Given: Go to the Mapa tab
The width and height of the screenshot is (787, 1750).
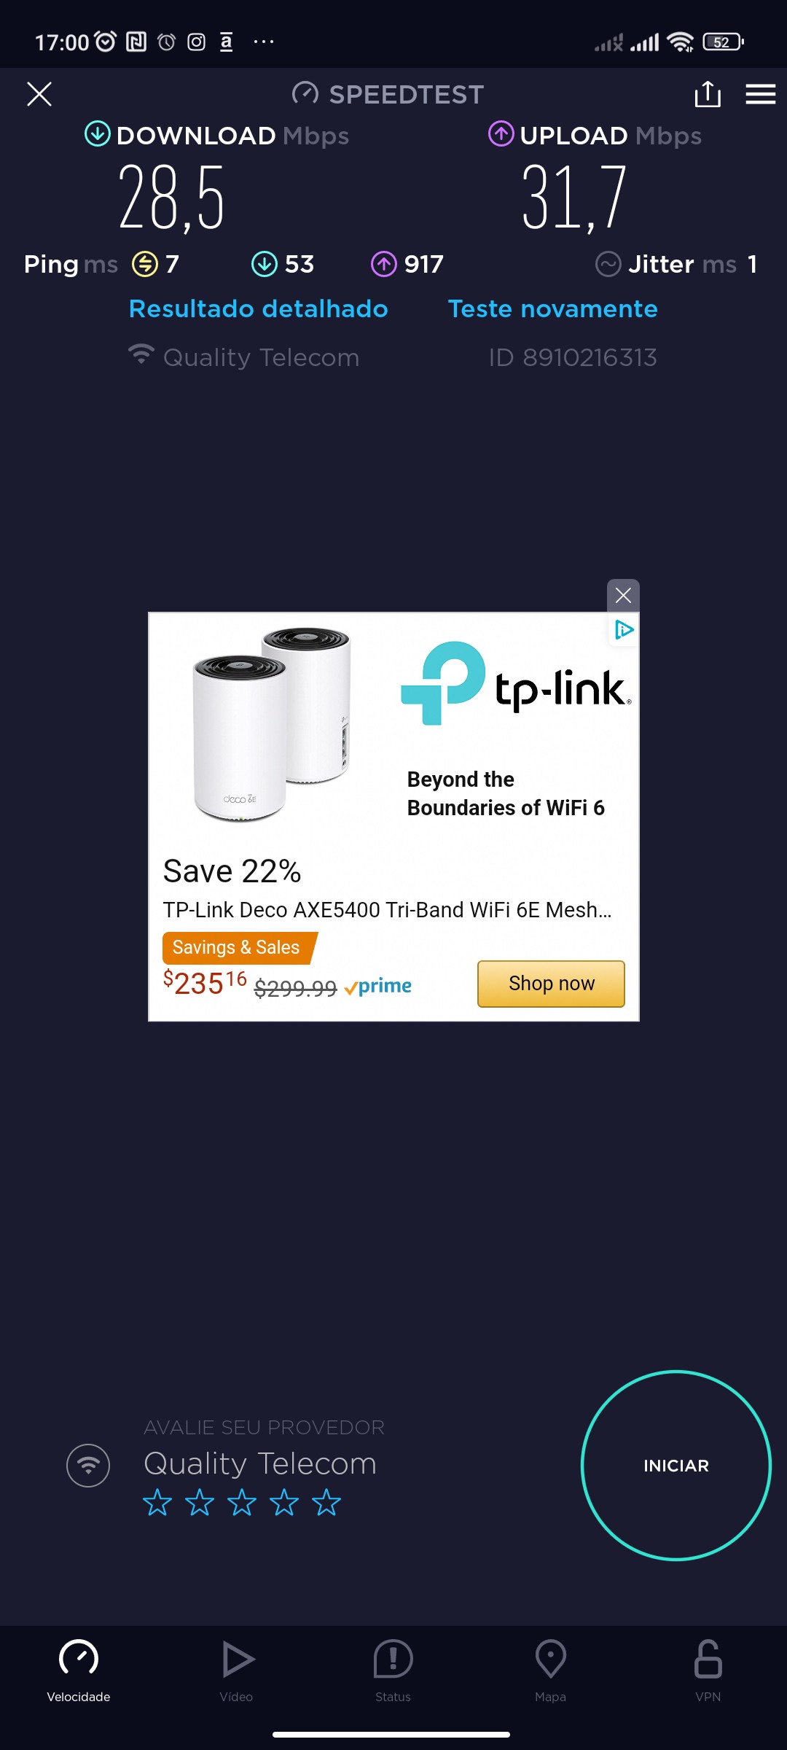Looking at the screenshot, I should (x=550, y=1671).
